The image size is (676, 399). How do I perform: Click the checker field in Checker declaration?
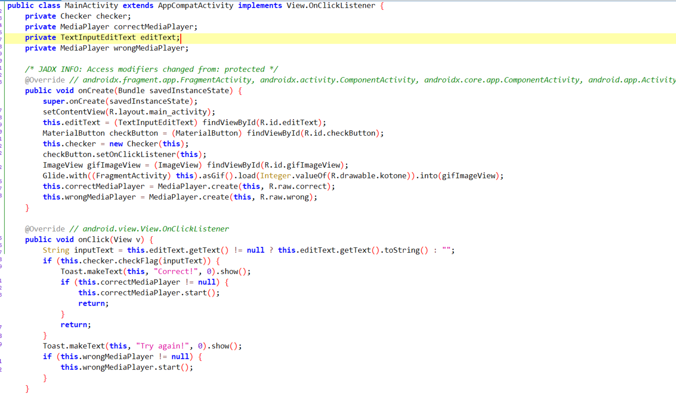click(111, 16)
